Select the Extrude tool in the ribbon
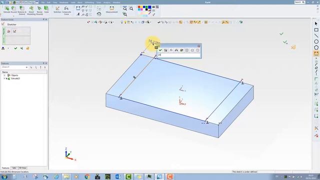 7,10
